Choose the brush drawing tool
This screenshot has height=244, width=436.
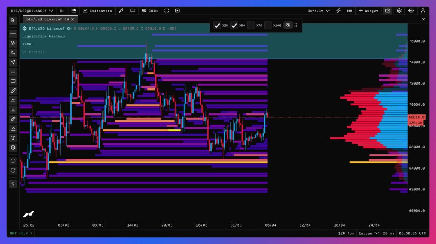(x=13, y=91)
